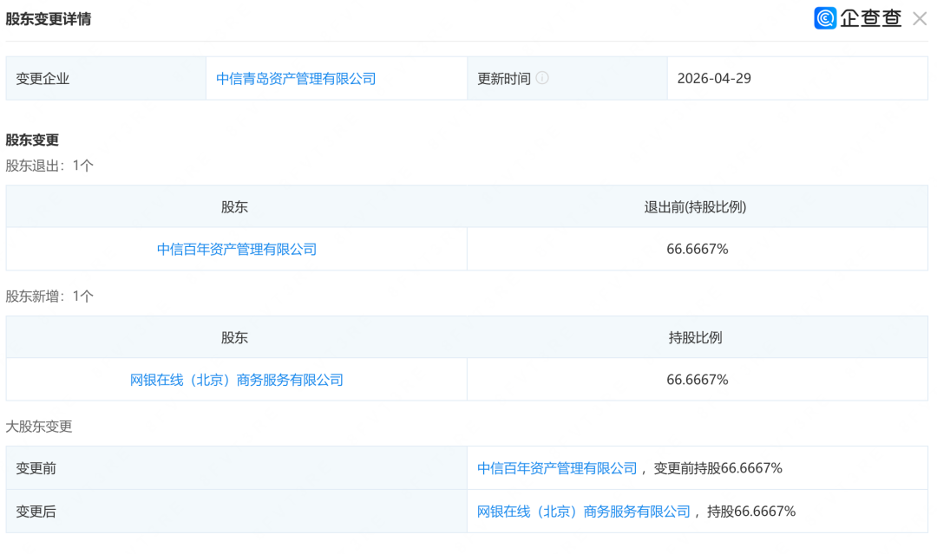Open 网银在线（北京）商务服务有限公司 link in the 变更后 row
The height and width of the screenshot is (554, 937).
click(x=583, y=512)
